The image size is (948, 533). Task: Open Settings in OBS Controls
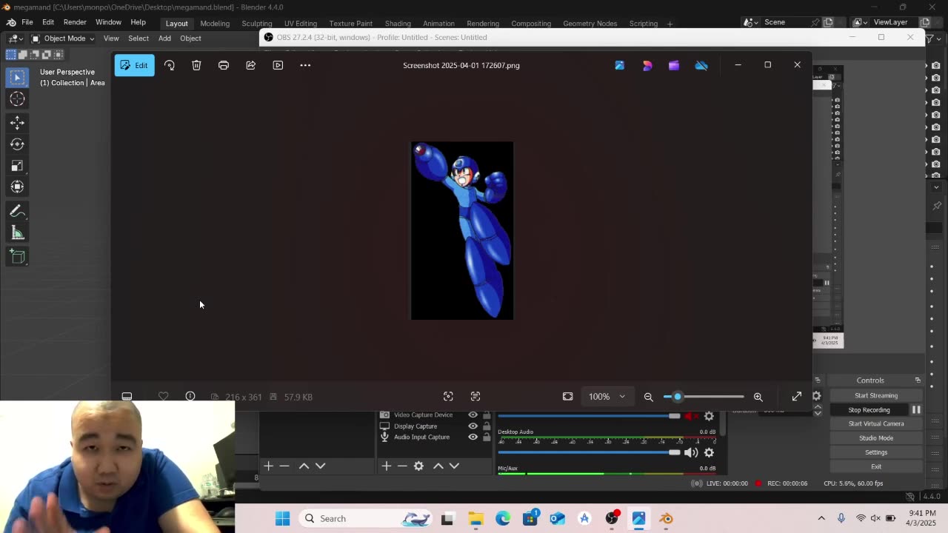pos(876,452)
